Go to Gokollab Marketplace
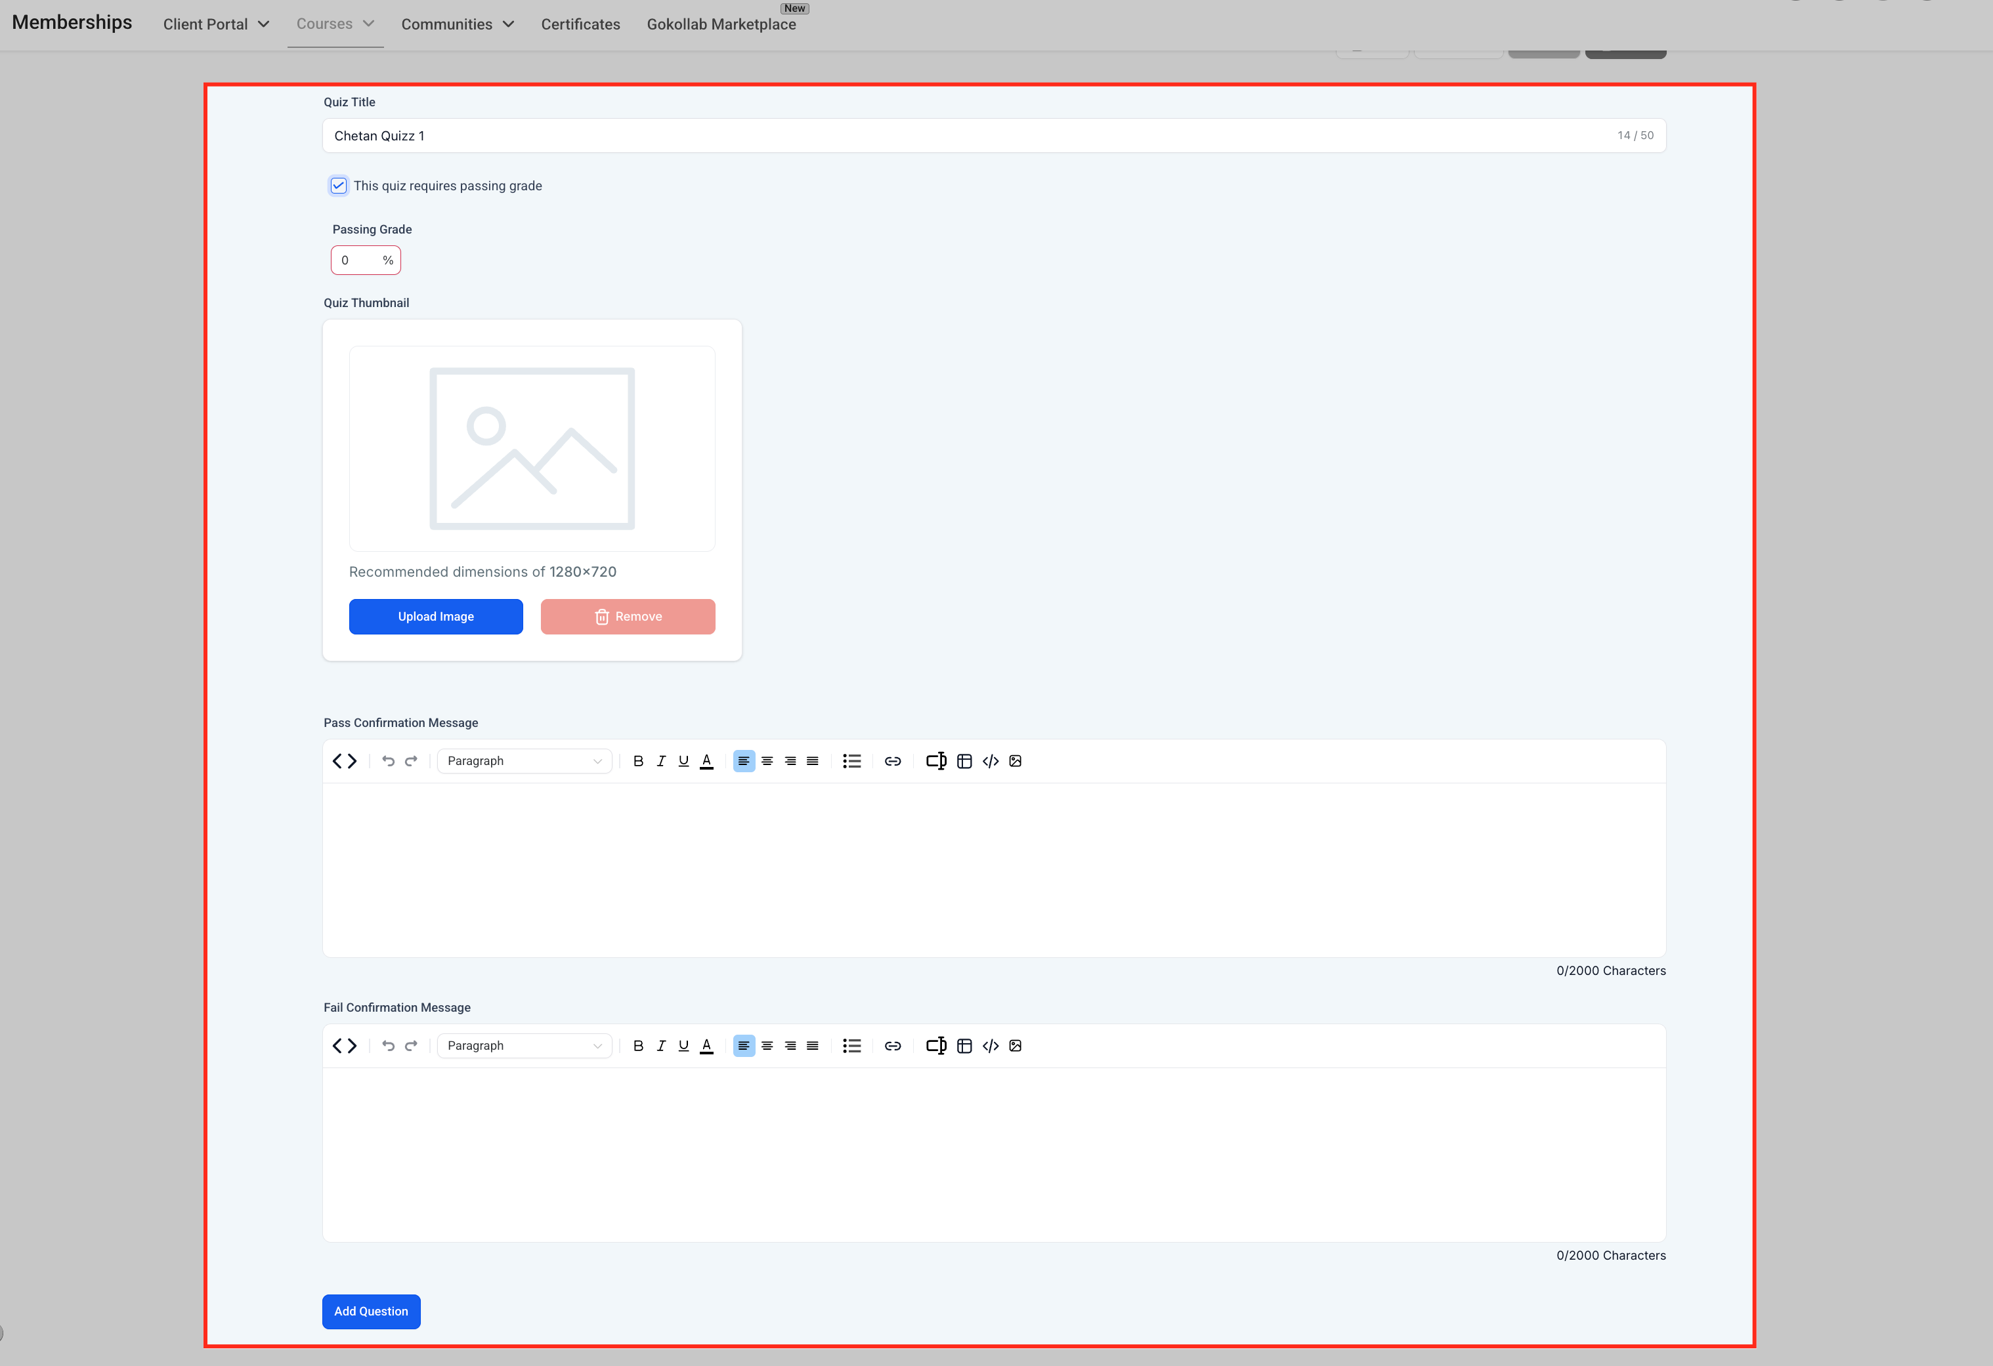The width and height of the screenshot is (1993, 1366). (721, 24)
